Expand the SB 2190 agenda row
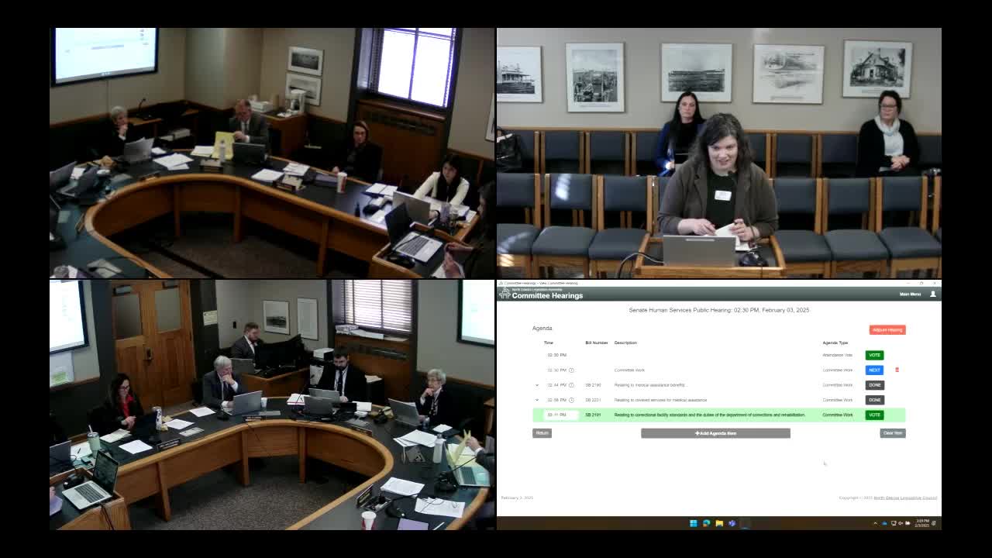992x558 pixels. pos(537,385)
